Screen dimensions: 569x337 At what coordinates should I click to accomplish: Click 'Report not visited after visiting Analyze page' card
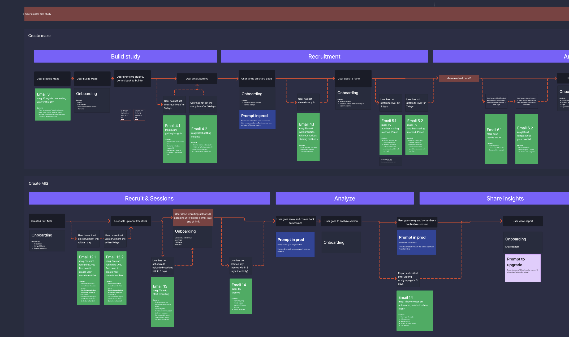[408, 278]
